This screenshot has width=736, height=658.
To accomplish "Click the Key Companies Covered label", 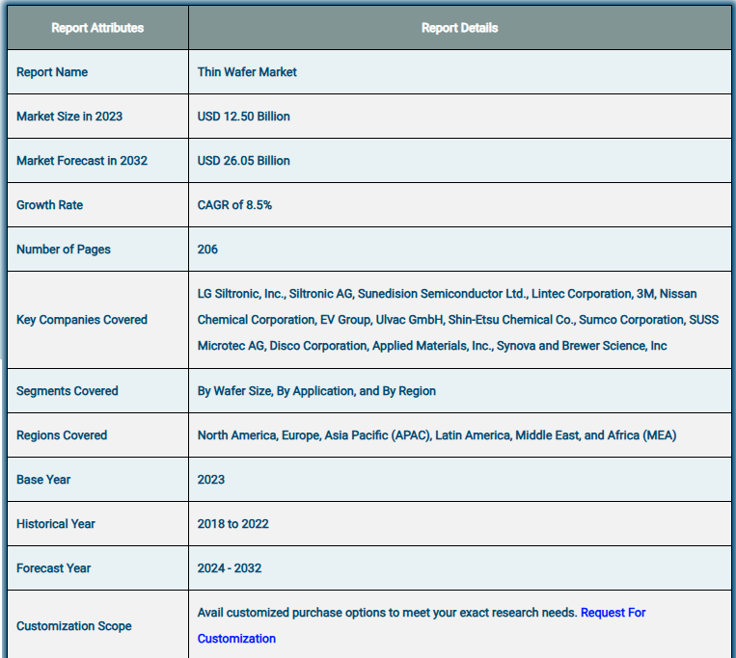I will coord(82,320).
